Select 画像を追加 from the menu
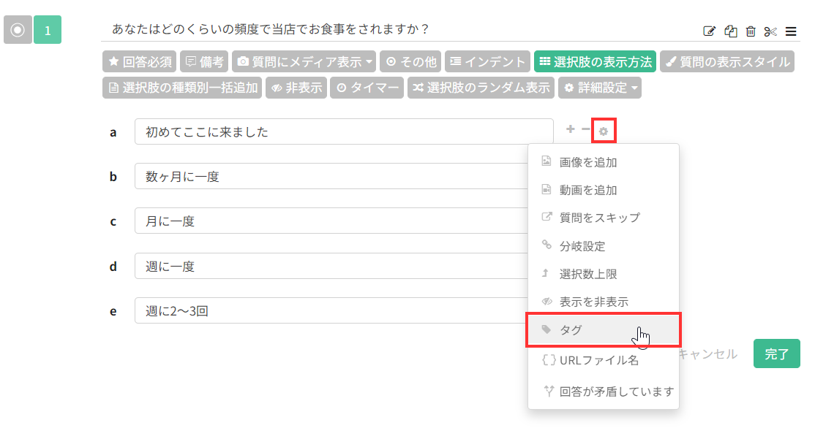The height and width of the screenshot is (428, 815). pos(604,162)
